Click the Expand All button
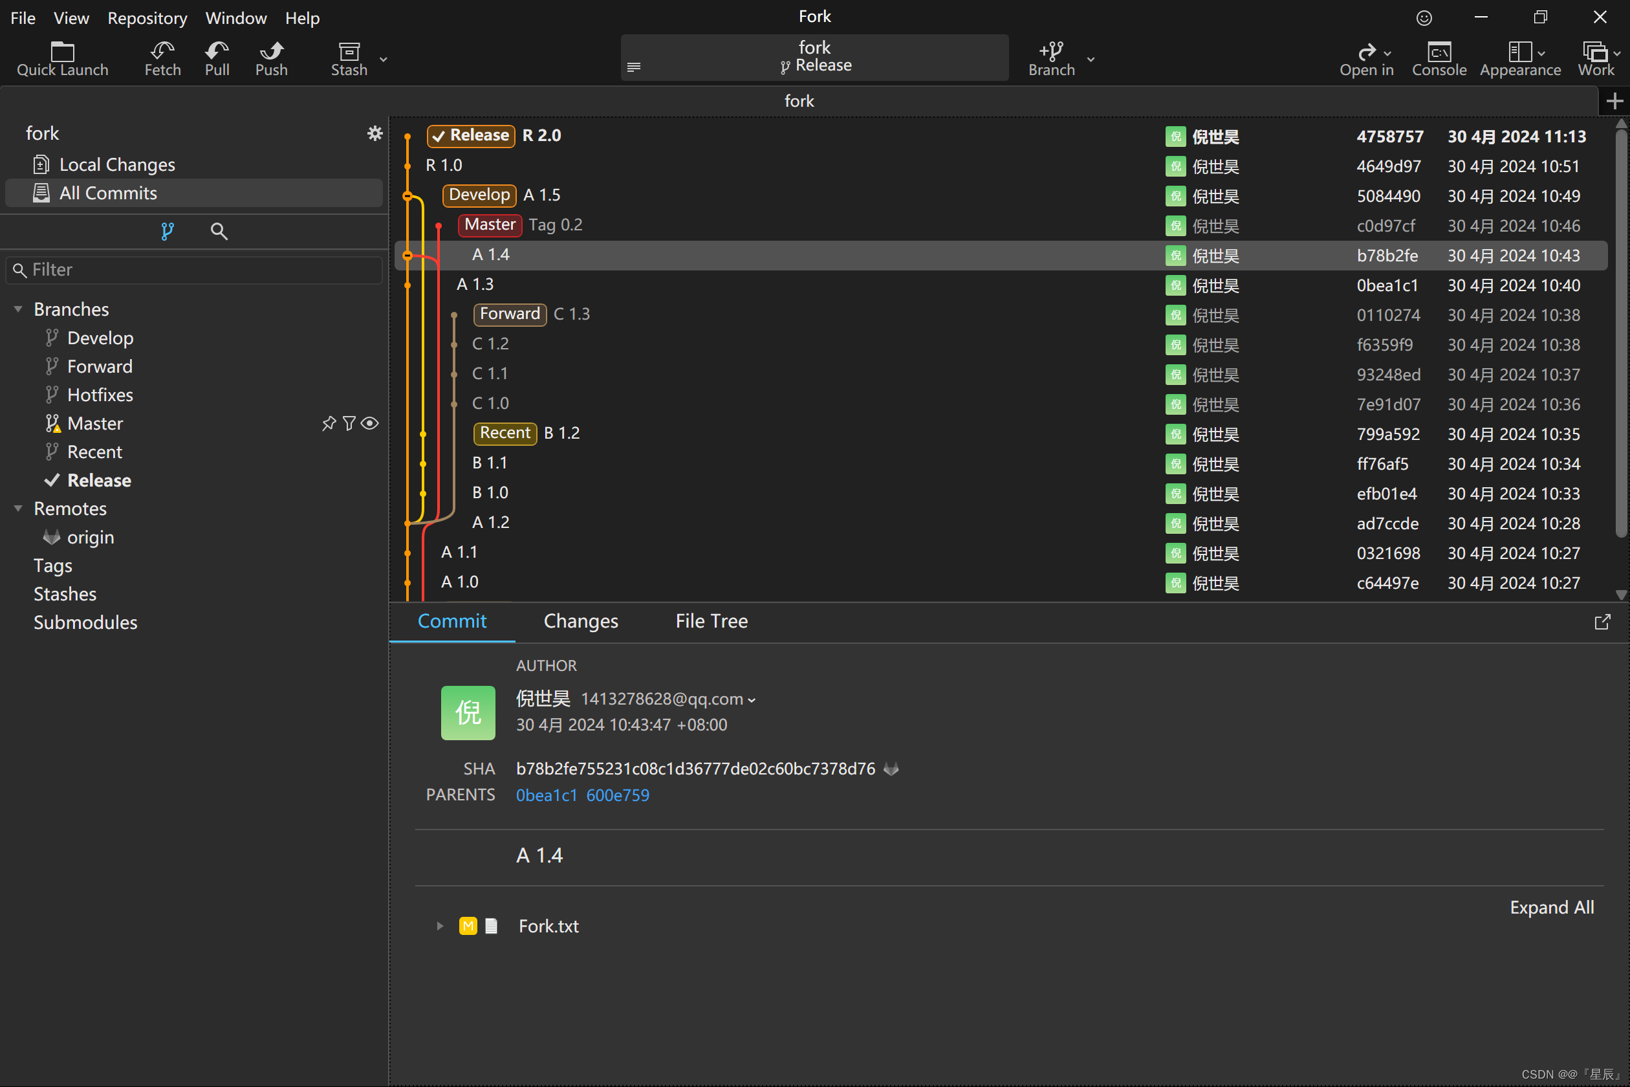 [x=1552, y=907]
